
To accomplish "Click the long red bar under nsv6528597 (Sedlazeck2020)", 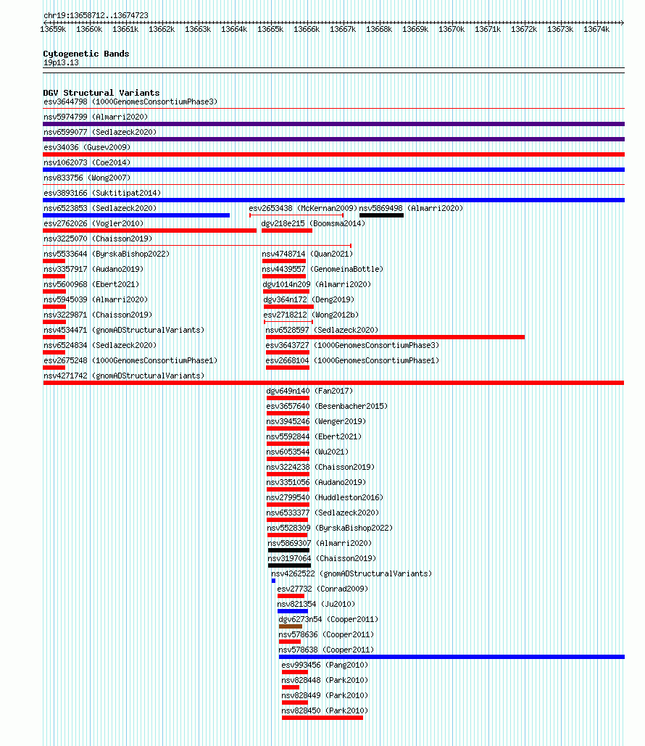I will (395, 337).
